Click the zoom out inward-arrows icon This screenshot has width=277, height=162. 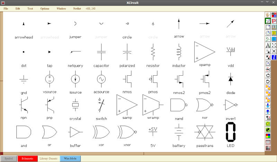(274, 51)
